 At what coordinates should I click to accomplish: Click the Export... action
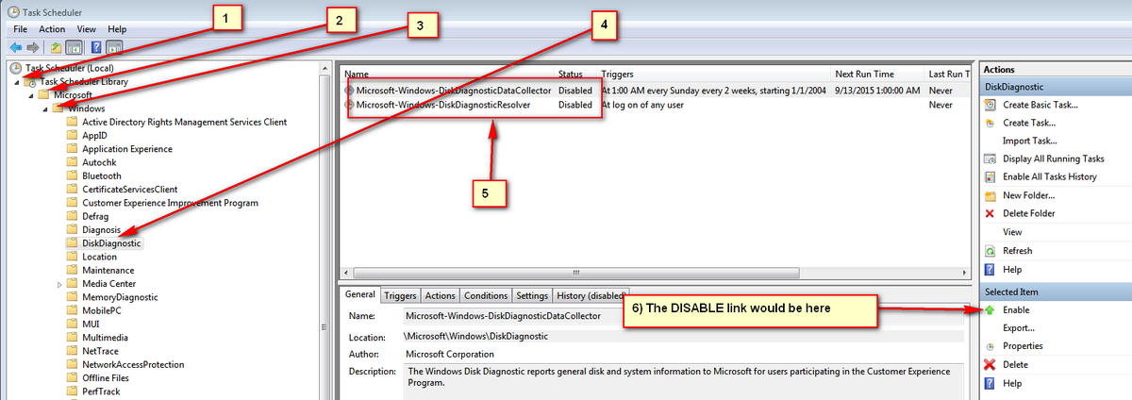click(1019, 328)
